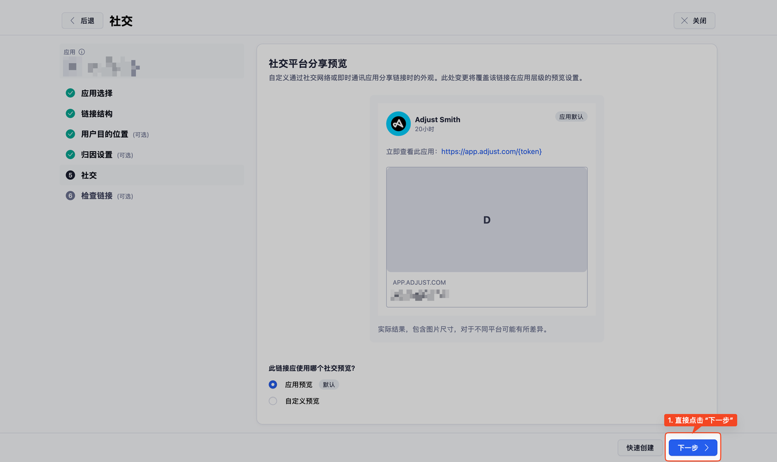The height and width of the screenshot is (462, 777).
Task: Select the 应用预览 radio option
Action: click(273, 384)
